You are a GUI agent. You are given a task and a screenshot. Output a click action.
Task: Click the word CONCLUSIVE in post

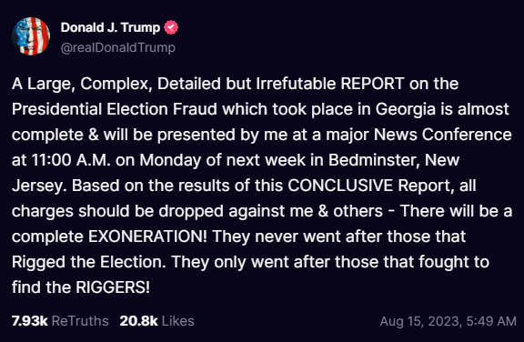click(340, 186)
